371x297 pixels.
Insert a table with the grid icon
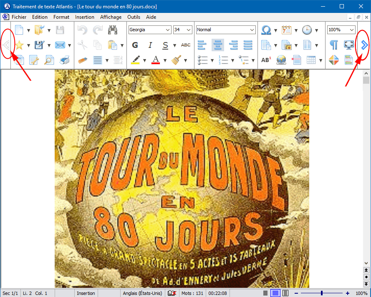[x=311, y=60]
